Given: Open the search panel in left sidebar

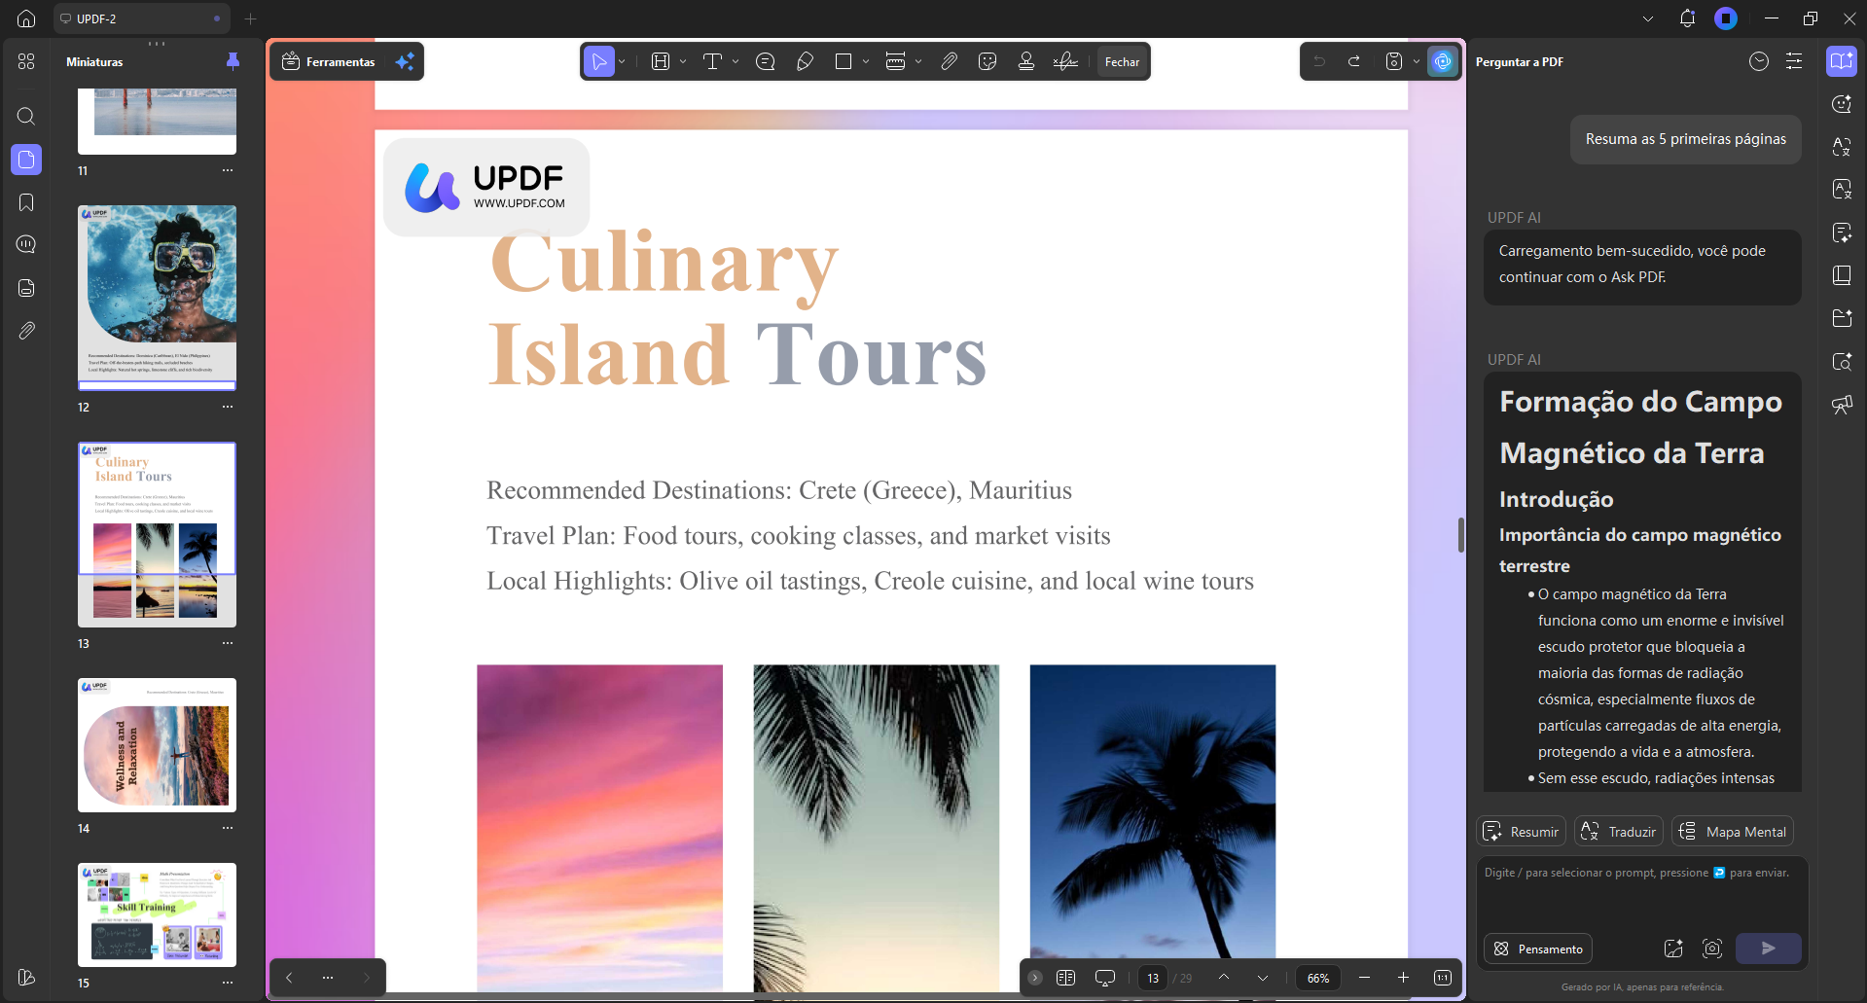Looking at the screenshot, I should pos(26,117).
